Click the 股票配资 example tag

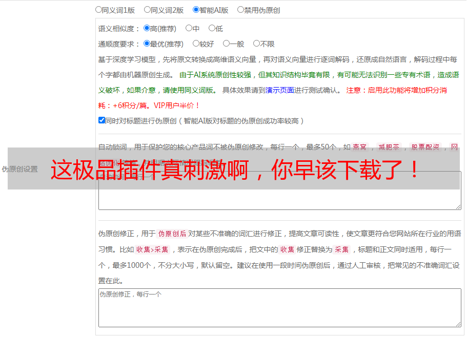pyautogui.click(x=425, y=147)
